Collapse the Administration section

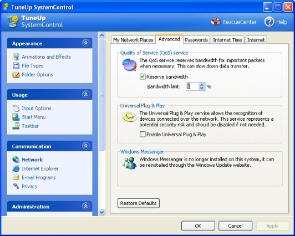click(86, 206)
